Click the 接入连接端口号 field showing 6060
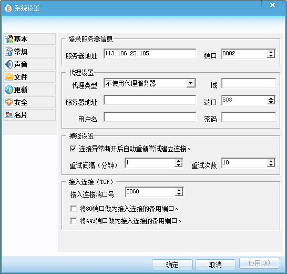 pyautogui.click(x=150, y=192)
